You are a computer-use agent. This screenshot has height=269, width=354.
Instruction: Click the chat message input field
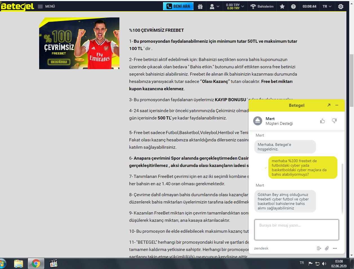pyautogui.click(x=297, y=230)
